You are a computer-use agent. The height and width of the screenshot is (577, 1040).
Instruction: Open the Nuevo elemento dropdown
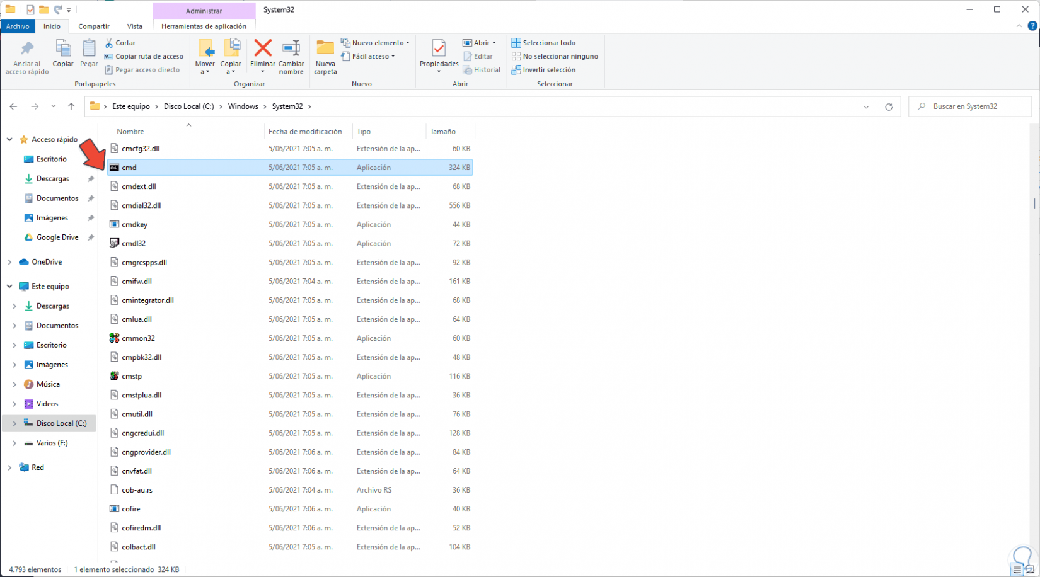[376, 43]
